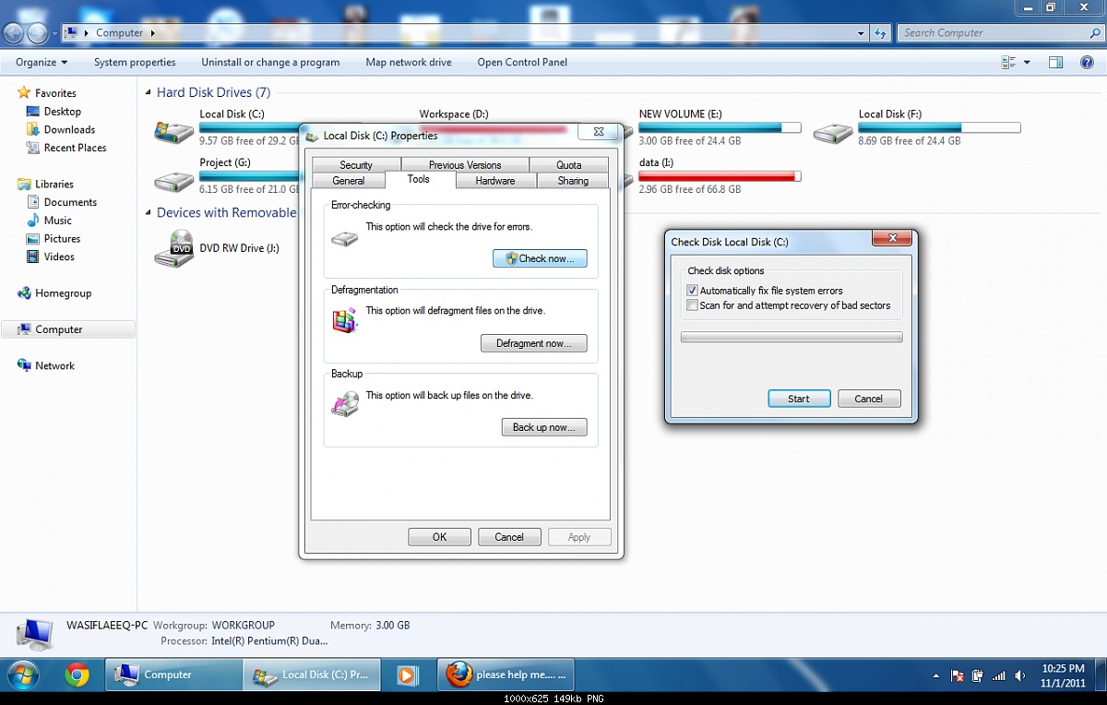This screenshot has height=705, width=1107.
Task: Open the Videos library
Action: pos(59,257)
